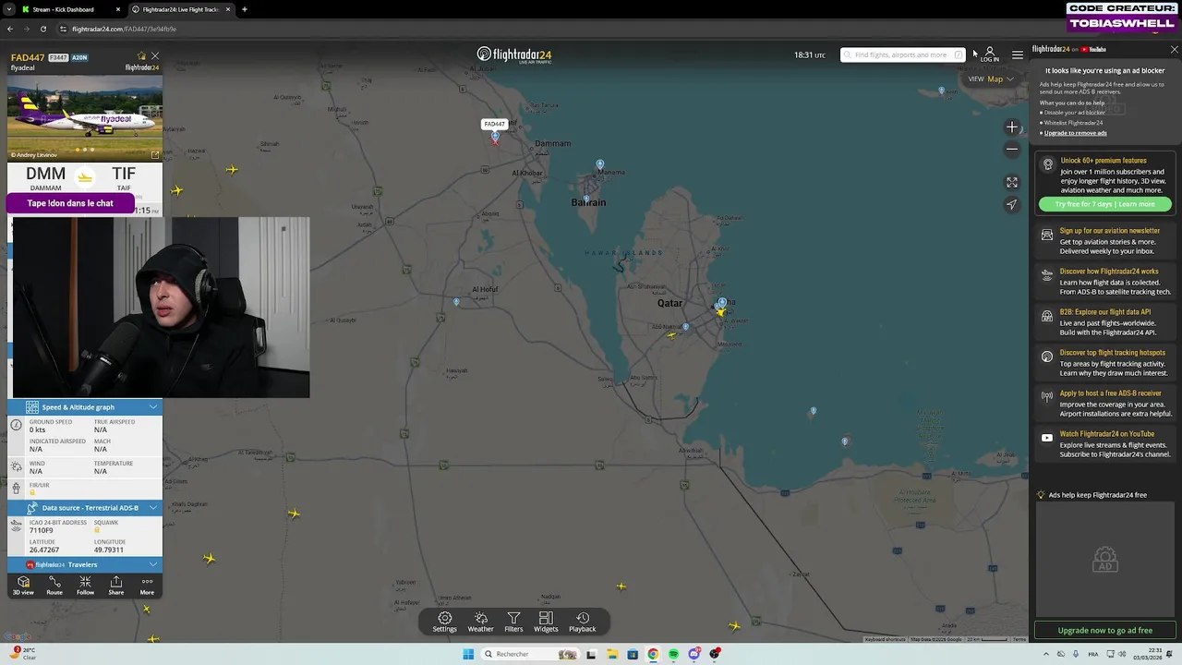Show the flight Route
This screenshot has height=665, width=1182.
click(54, 586)
